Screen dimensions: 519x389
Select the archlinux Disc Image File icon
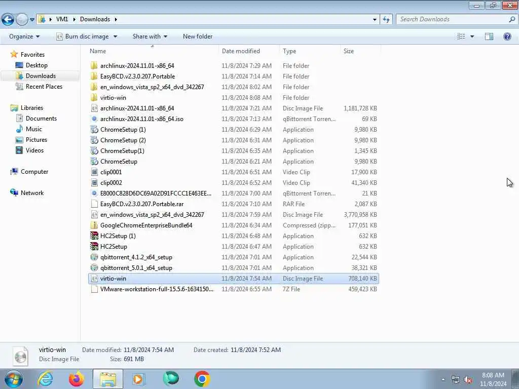pyautogui.click(x=94, y=108)
